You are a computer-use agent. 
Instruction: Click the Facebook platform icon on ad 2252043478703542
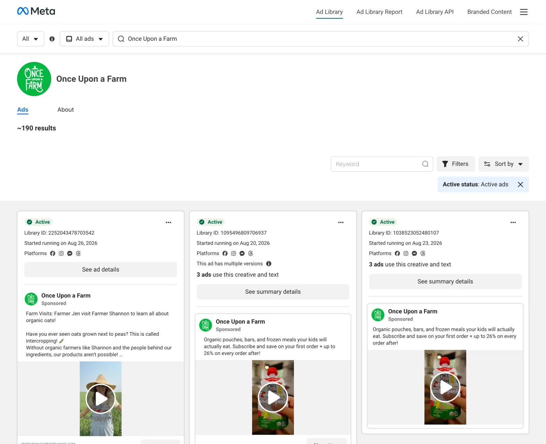tap(53, 253)
